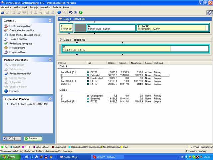This screenshot has width=213, height=160.
Task: Open the Pomoc menu
Action: tap(66, 7)
